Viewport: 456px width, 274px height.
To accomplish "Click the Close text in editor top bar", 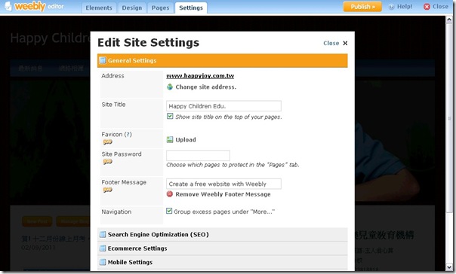I will (x=440, y=7).
